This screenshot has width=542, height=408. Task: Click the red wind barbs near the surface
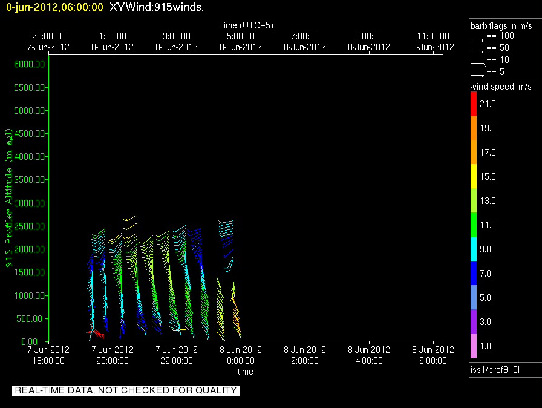point(96,332)
